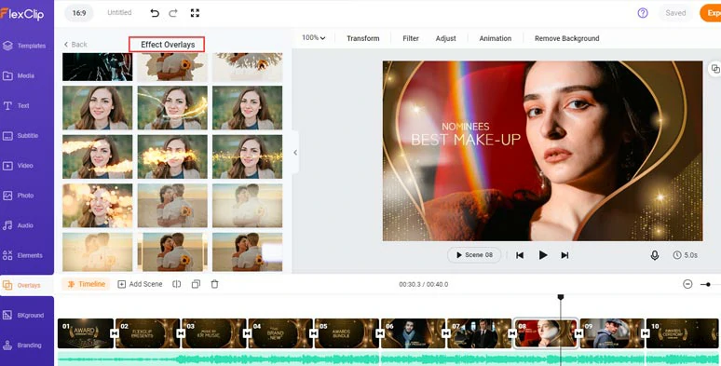The image size is (721, 366).
Task: Select scene 04 Brand New thumbnail
Action: tap(280, 333)
